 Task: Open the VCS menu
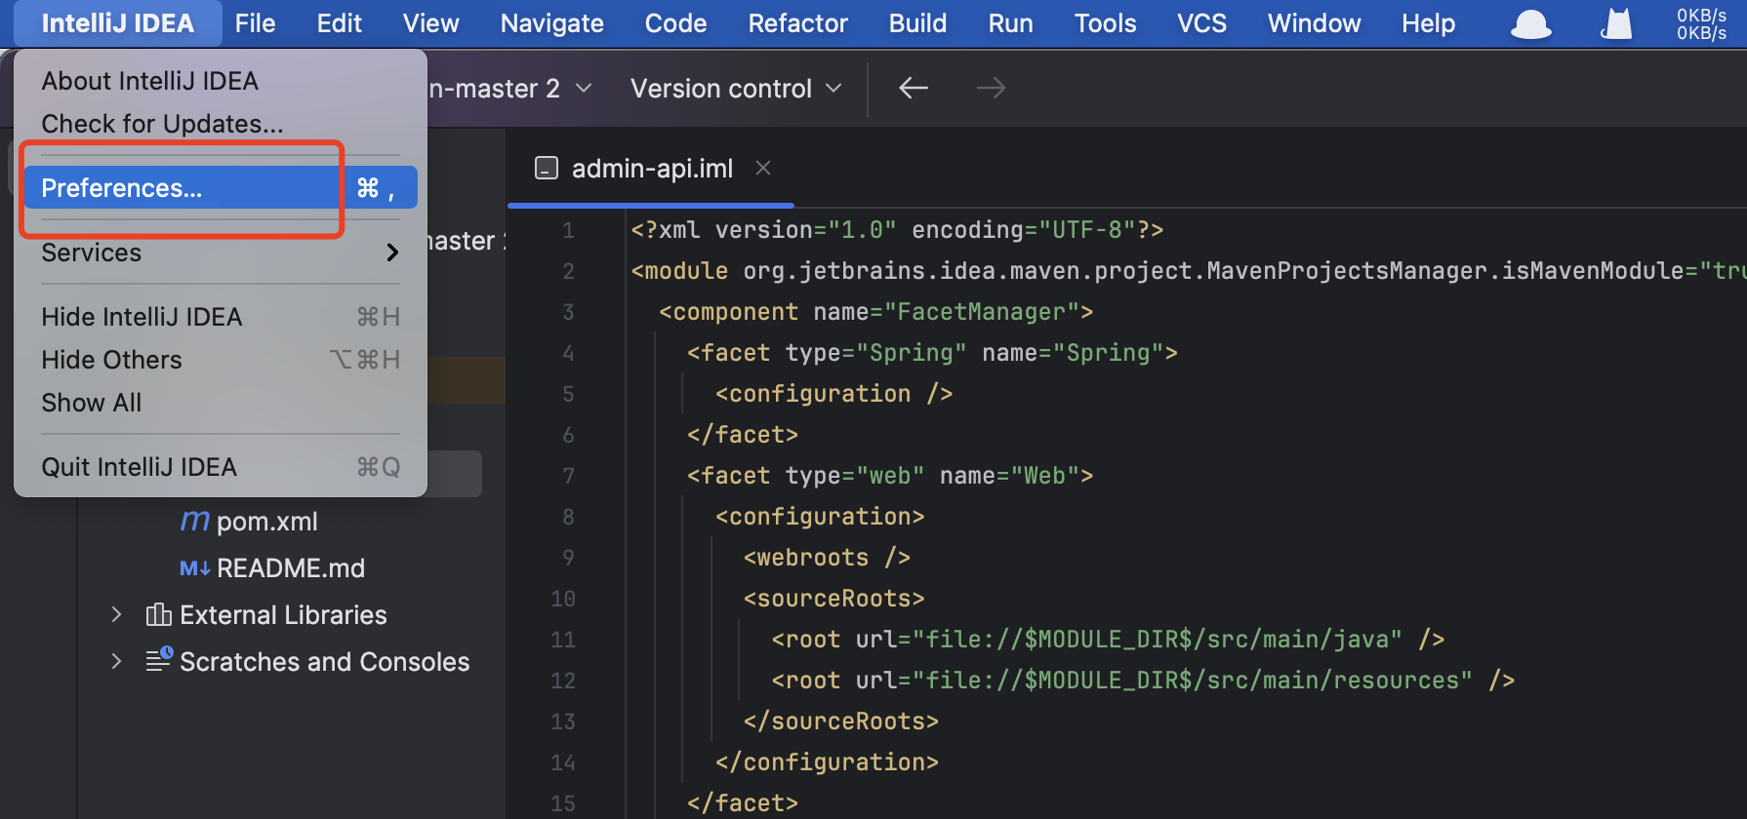click(x=1202, y=23)
